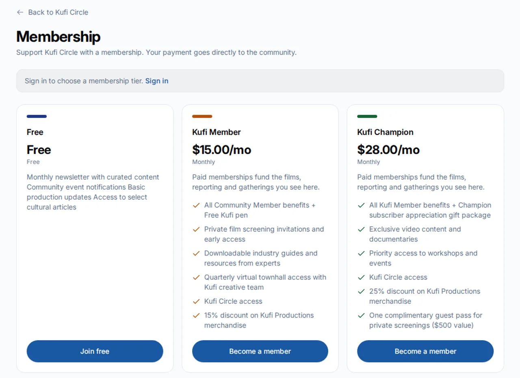Screen dimensions: 520x378
Task: Click checkmark beside Private film screening invitations
Action: (x=196, y=229)
